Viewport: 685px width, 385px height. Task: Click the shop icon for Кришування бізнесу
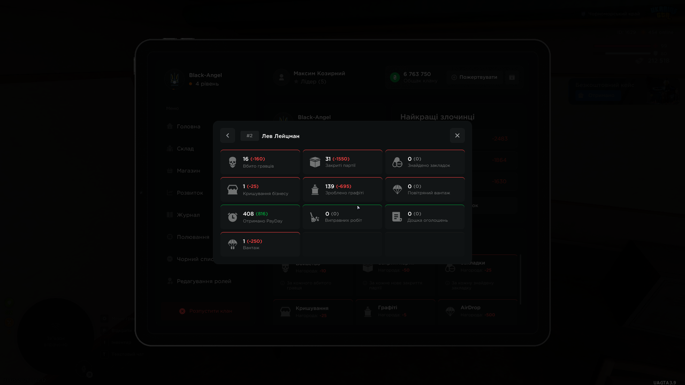pyautogui.click(x=232, y=190)
